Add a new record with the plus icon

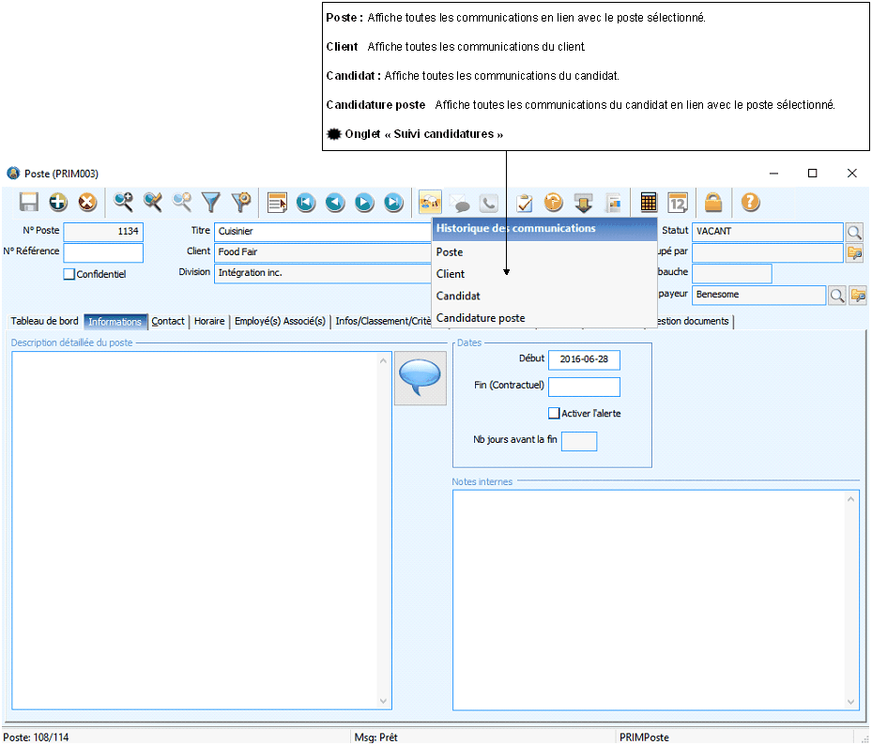pos(58,202)
